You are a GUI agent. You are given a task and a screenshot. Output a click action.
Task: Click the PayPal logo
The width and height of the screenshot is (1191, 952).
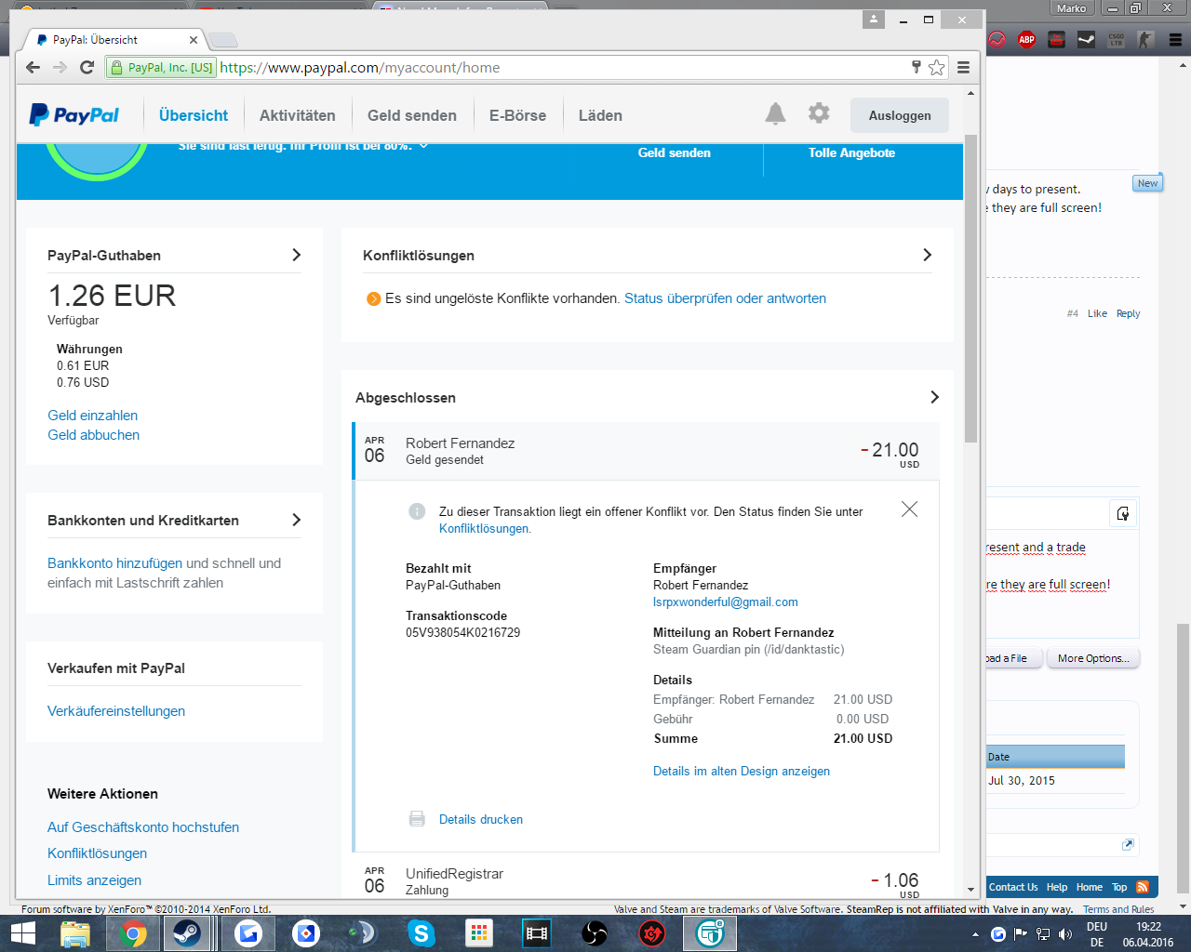pos(74,115)
